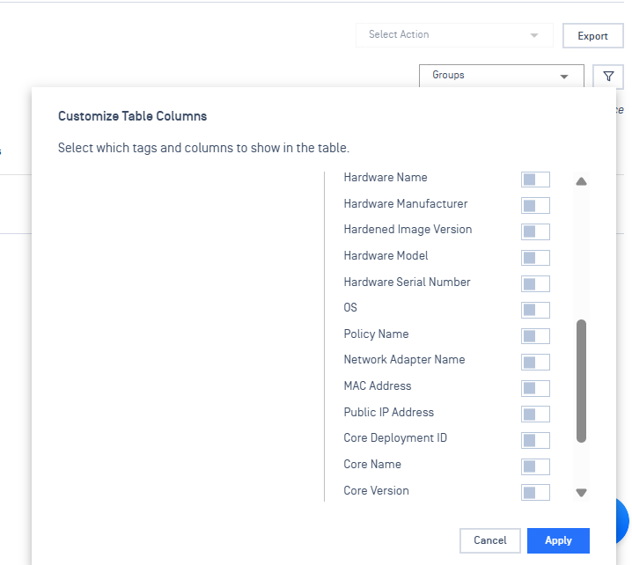Toggle the Hardware Serial Number column
The width and height of the screenshot is (632, 565).
click(535, 283)
